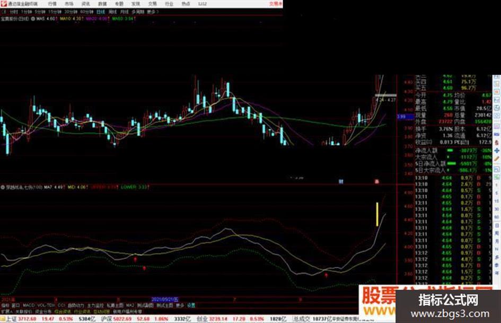Switch chart period to 15分钟
Viewport: 501px width, 323px height.
click(x=55, y=12)
